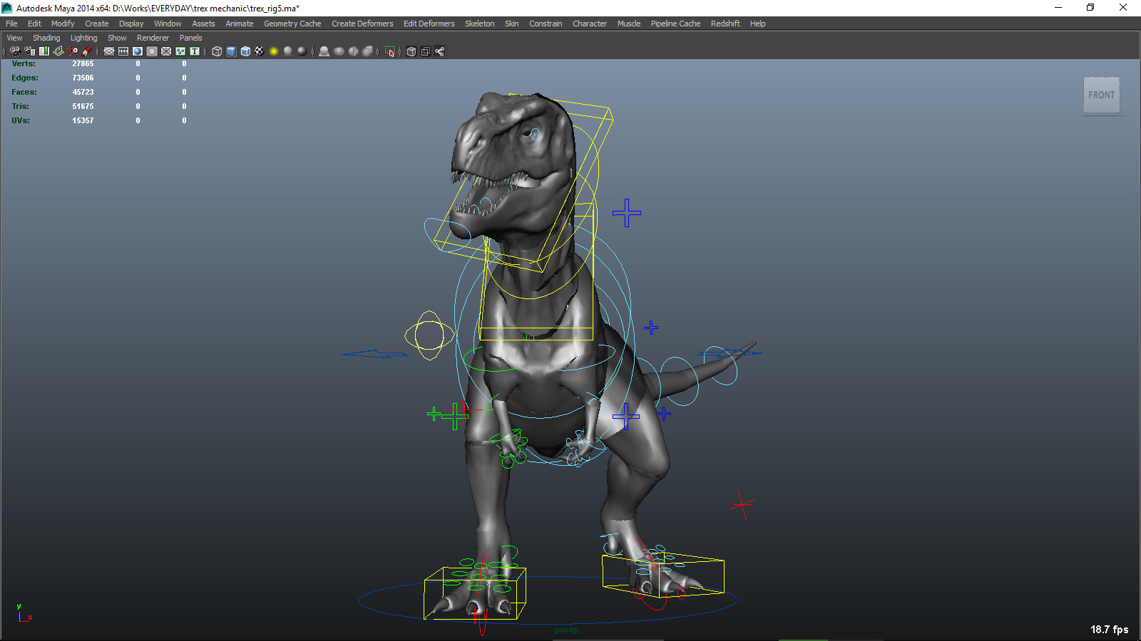The width and height of the screenshot is (1141, 641).
Task: Open the Shading panel menu
Action: pyautogui.click(x=46, y=37)
